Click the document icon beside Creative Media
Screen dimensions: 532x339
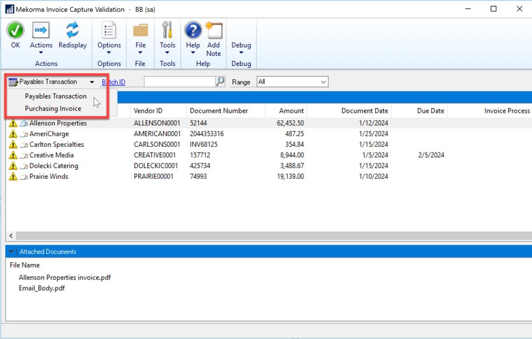[24, 155]
